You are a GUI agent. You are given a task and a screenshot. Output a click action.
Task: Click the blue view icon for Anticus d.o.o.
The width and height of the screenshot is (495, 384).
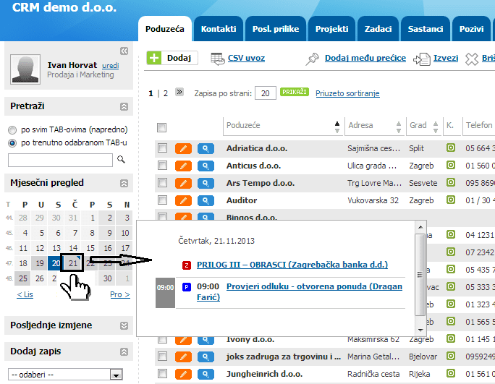pyautogui.click(x=206, y=165)
